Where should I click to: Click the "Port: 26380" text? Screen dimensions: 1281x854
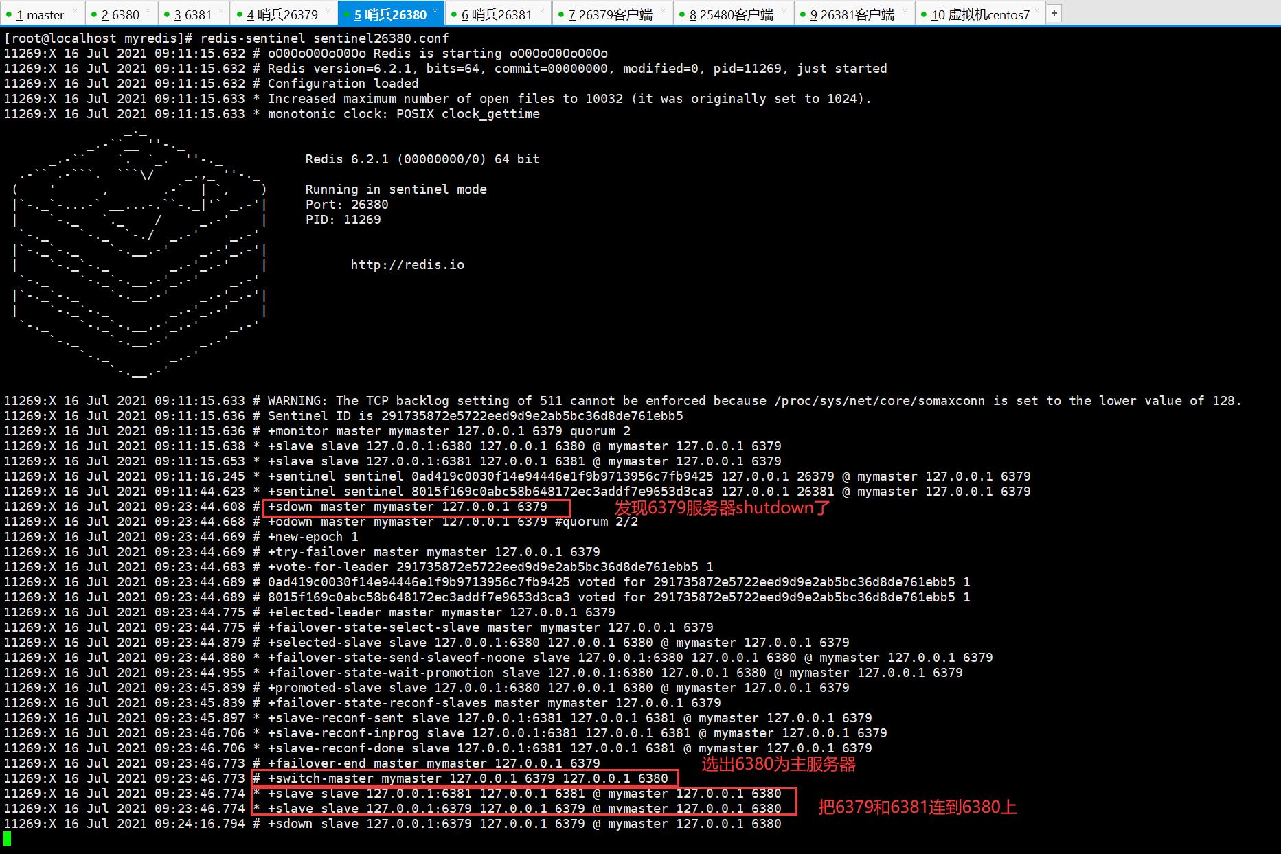(x=347, y=205)
